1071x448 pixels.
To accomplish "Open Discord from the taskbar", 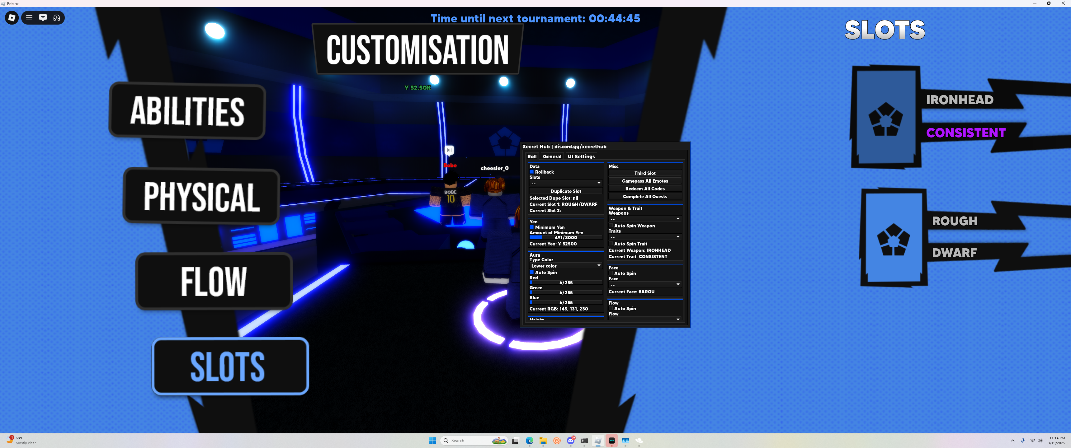I will (570, 441).
